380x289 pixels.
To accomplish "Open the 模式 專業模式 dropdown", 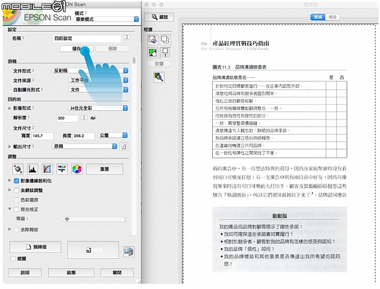I will (107, 19).
